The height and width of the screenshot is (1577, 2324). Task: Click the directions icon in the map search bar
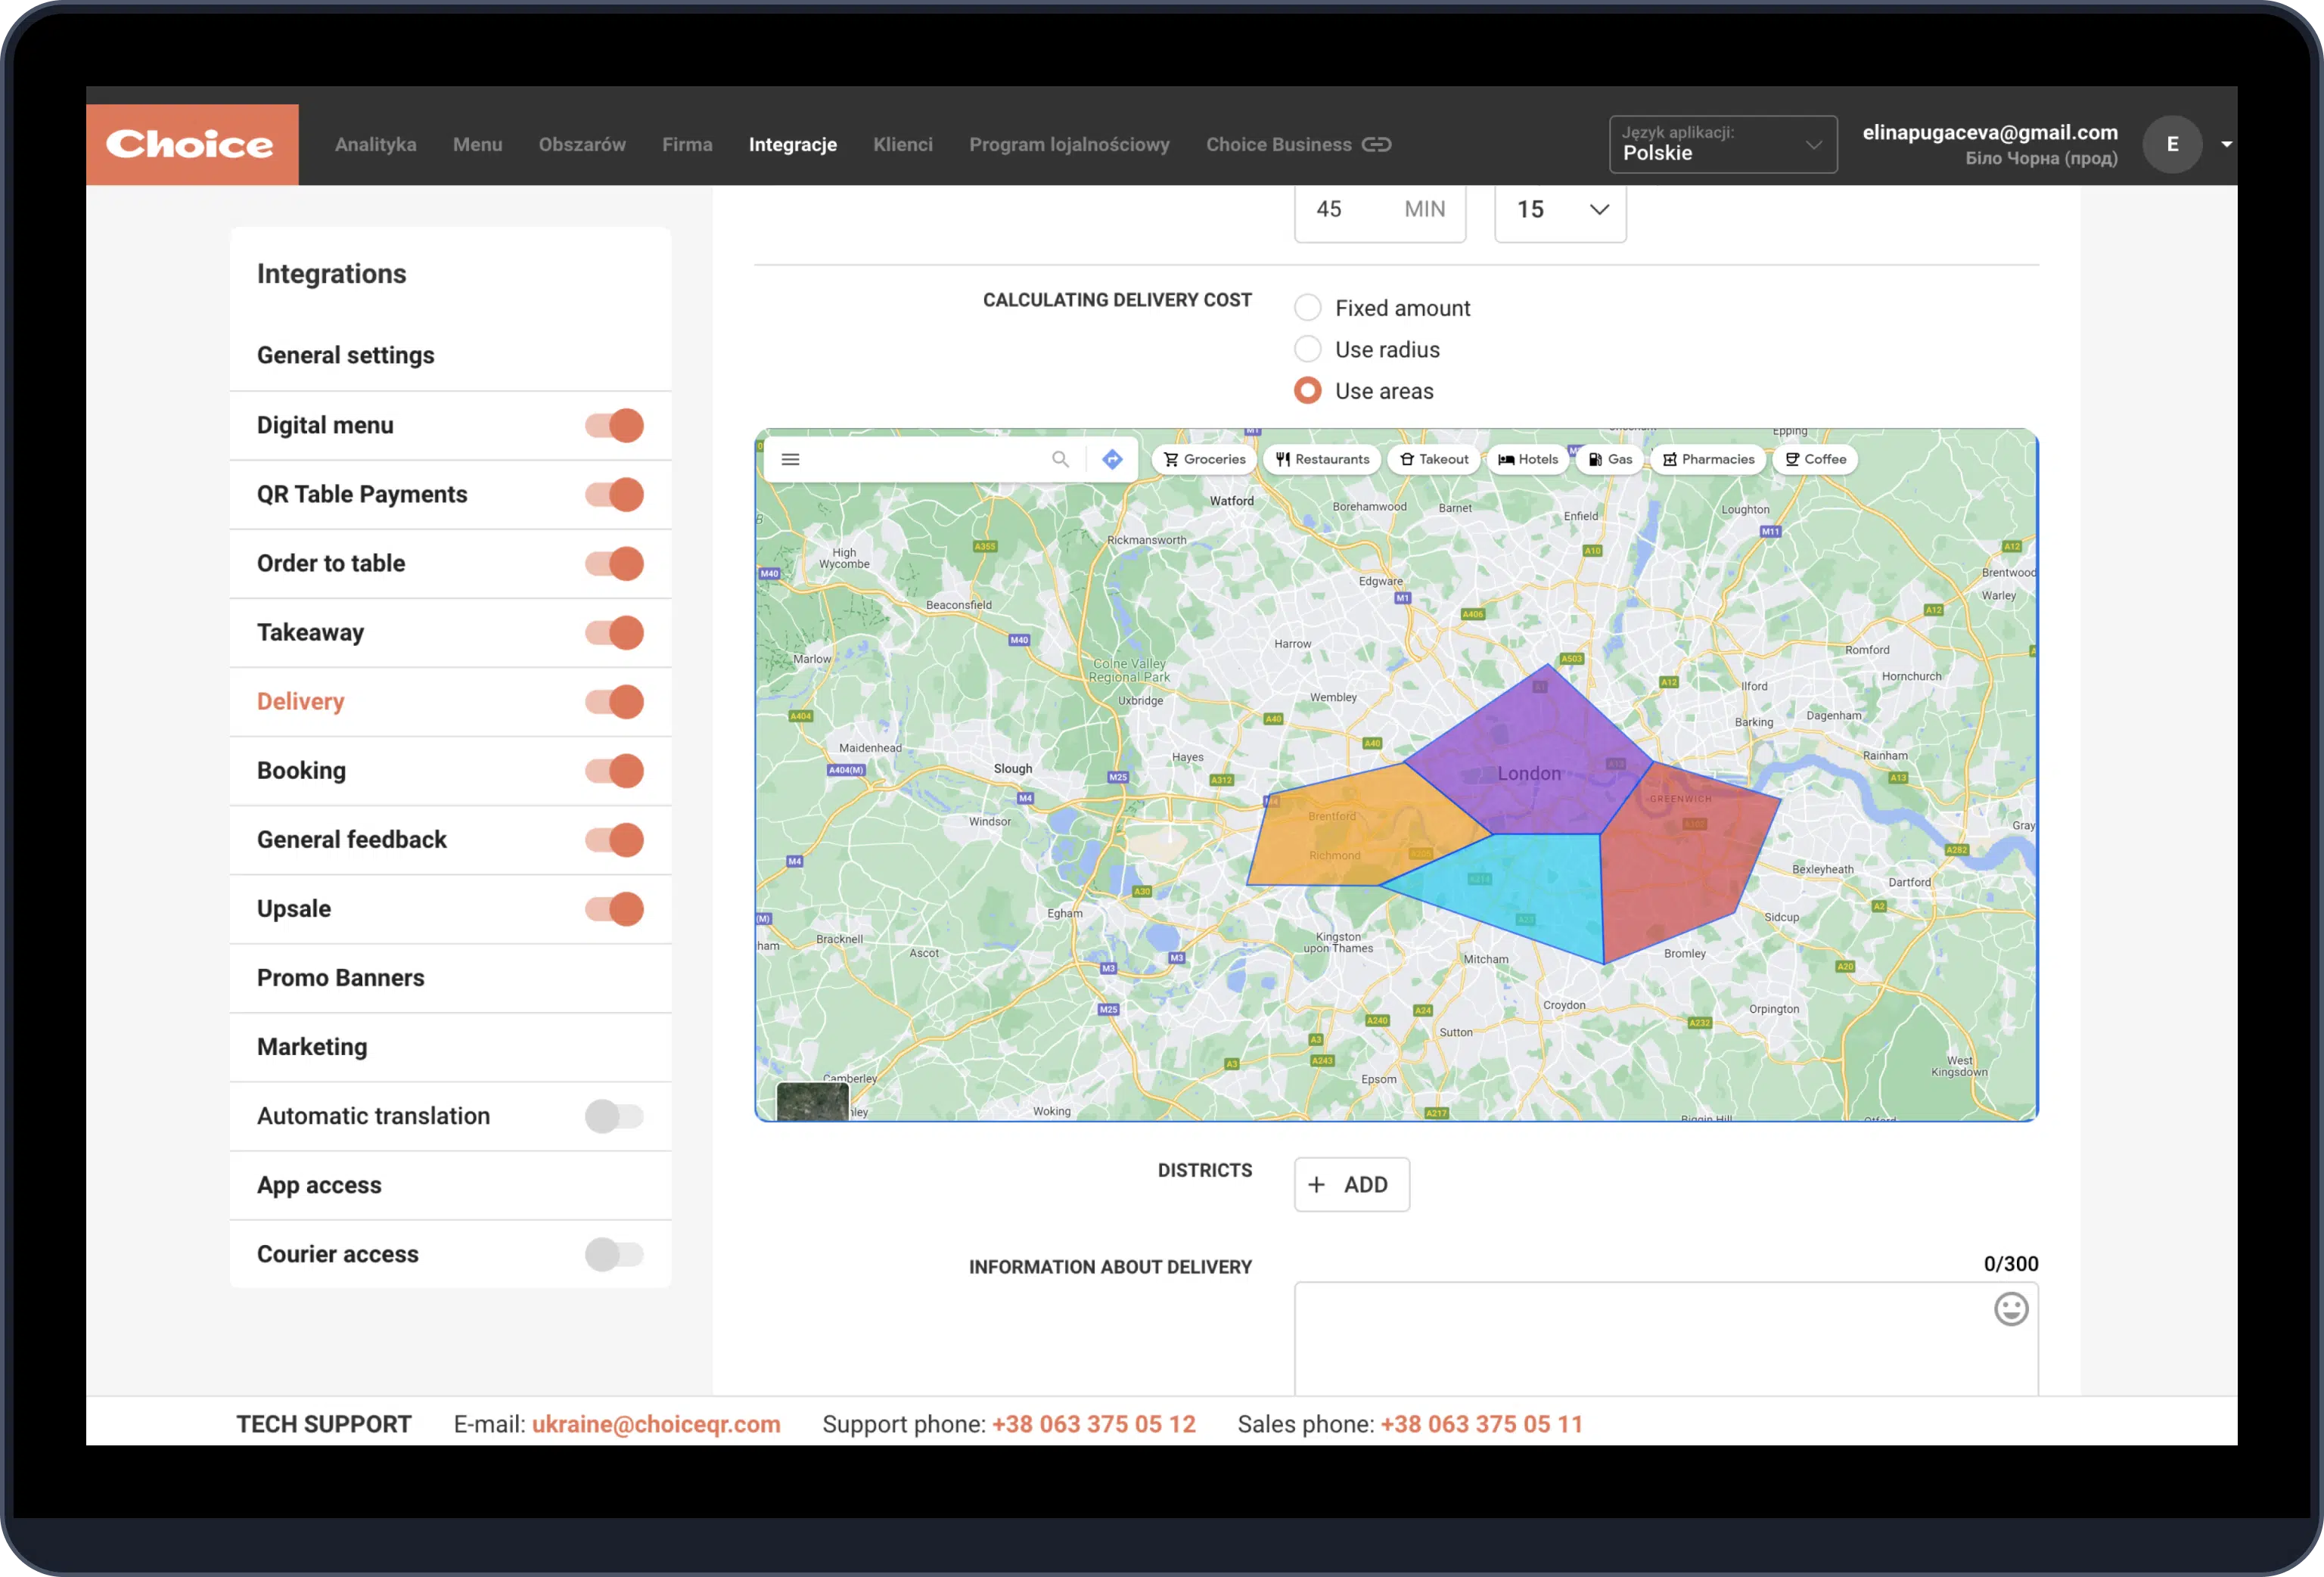click(1111, 459)
